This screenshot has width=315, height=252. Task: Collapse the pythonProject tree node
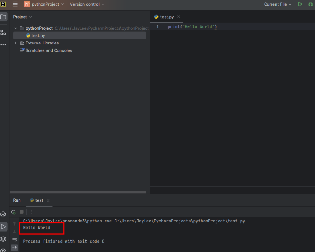click(x=15, y=28)
